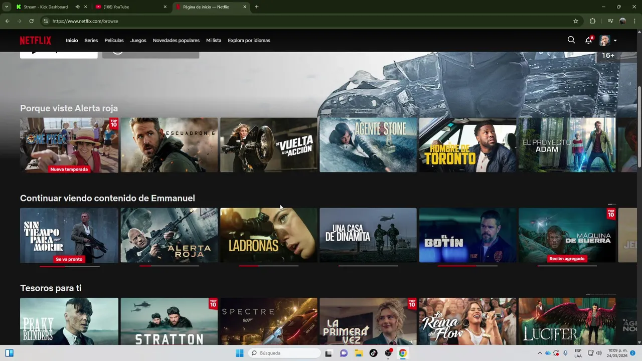Open the One Piece thumbnail
The width and height of the screenshot is (642, 361).
69,145
